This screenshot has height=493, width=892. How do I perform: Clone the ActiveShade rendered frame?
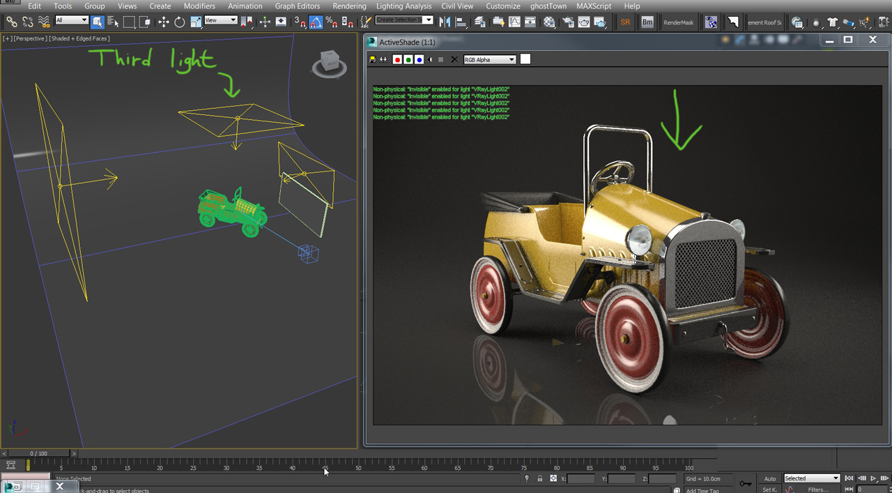click(x=383, y=59)
